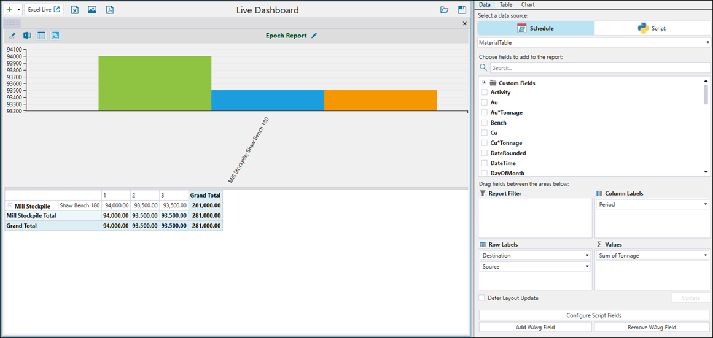Switch to the Table tab

click(x=505, y=4)
